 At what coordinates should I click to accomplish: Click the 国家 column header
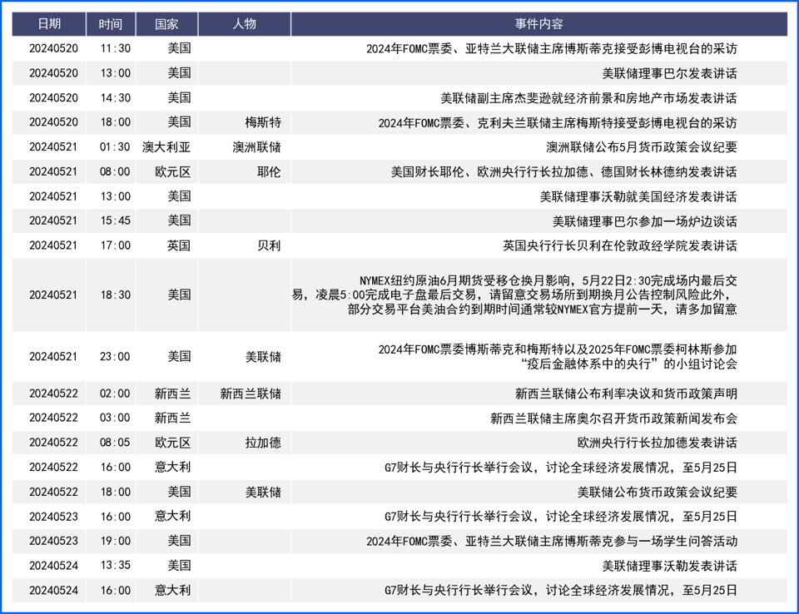pos(167,24)
